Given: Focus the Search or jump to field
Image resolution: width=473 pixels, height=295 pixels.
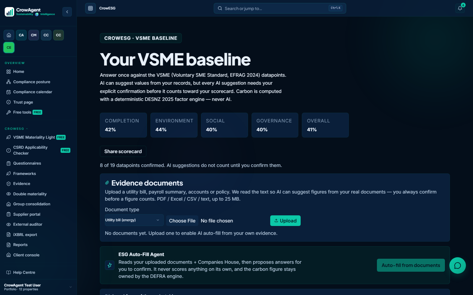Looking at the screenshot, I should point(280,8).
